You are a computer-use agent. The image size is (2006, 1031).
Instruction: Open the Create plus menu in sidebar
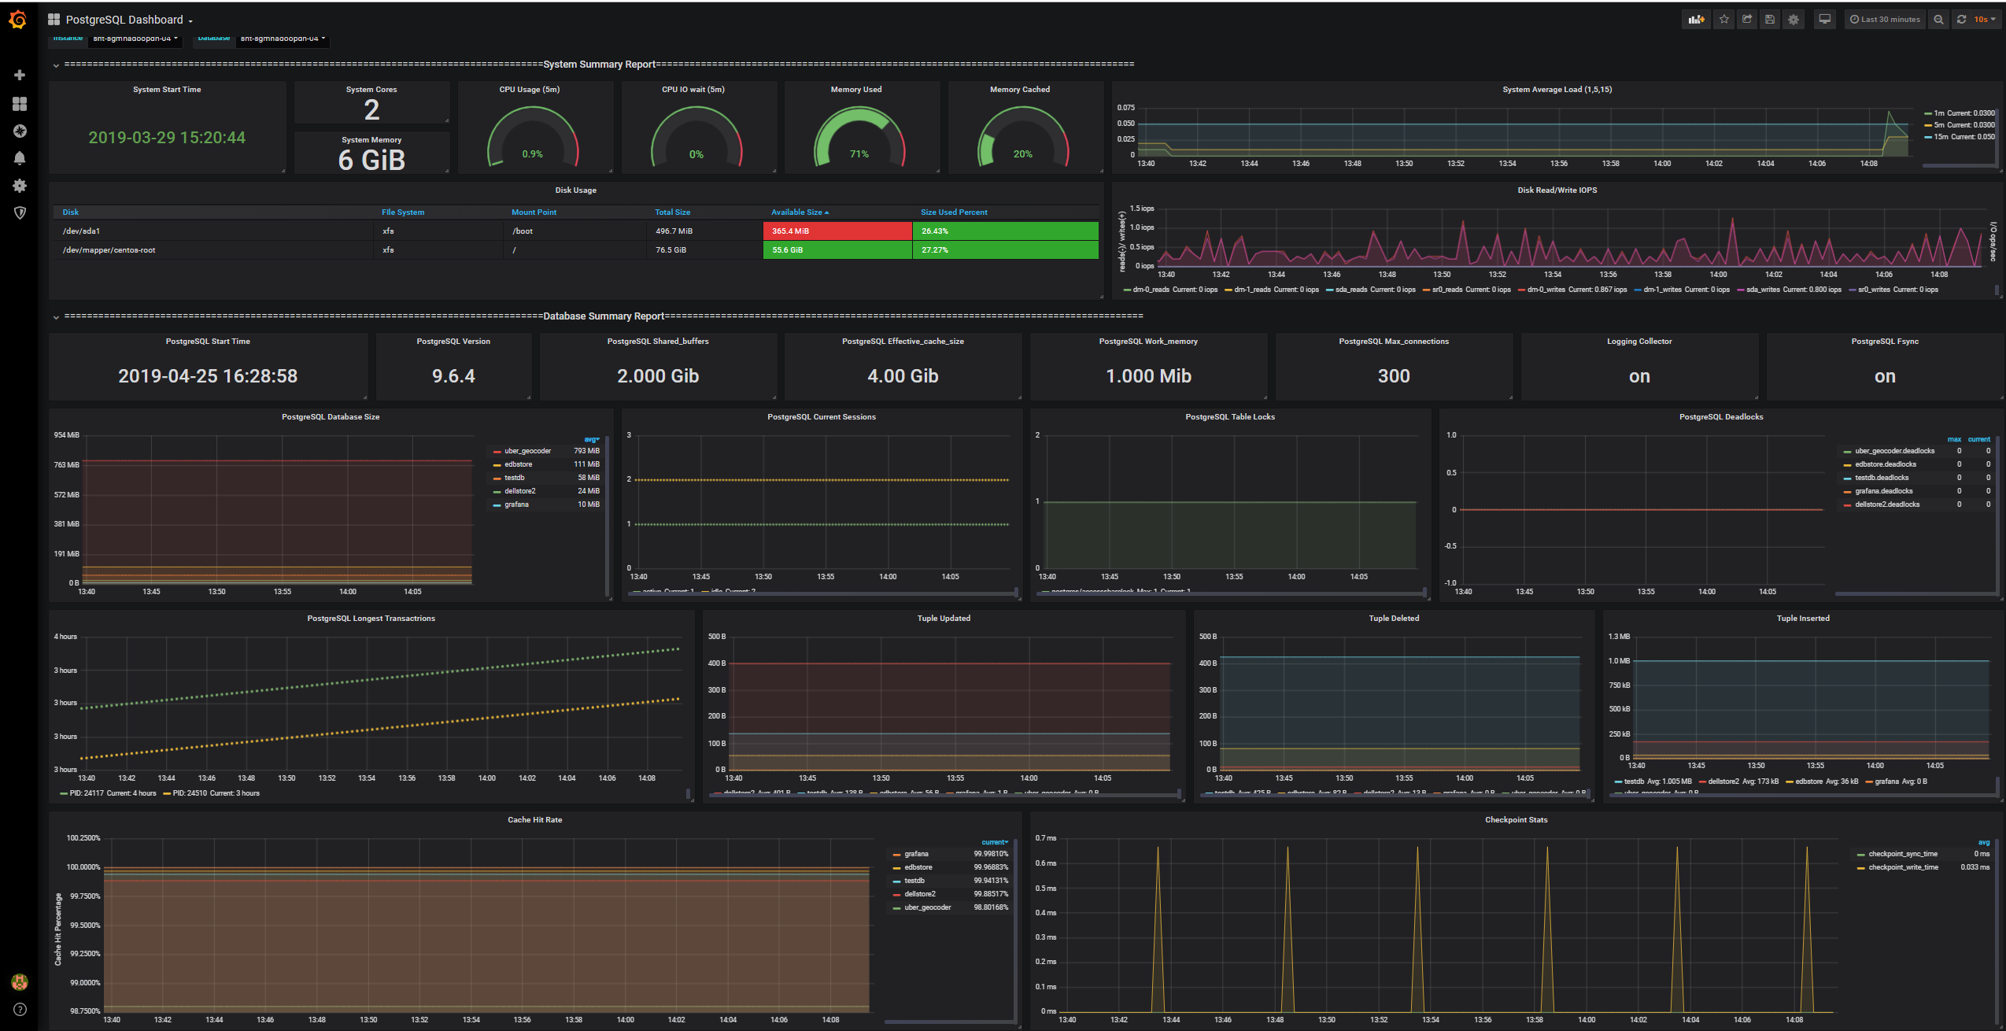coord(20,75)
